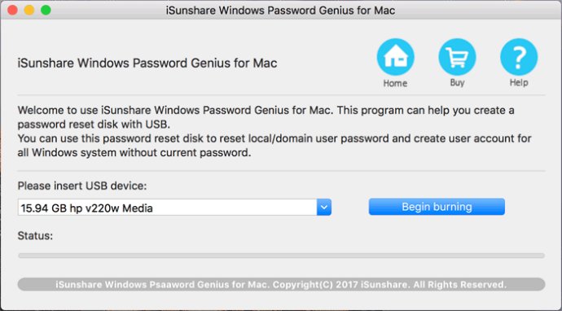Start the Begin burning button
562x311 pixels.
pyautogui.click(x=437, y=207)
